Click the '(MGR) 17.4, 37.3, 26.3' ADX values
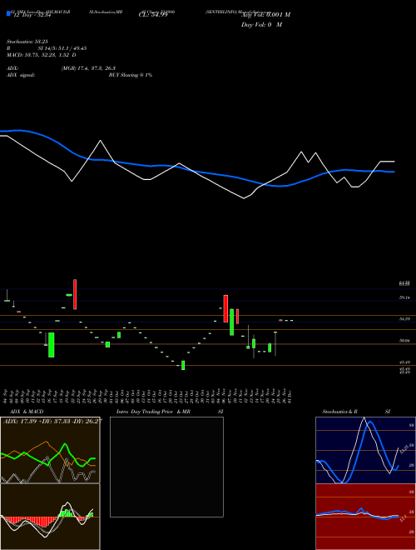Image resolution: width=416 pixels, height=550 pixels. pos(88,68)
